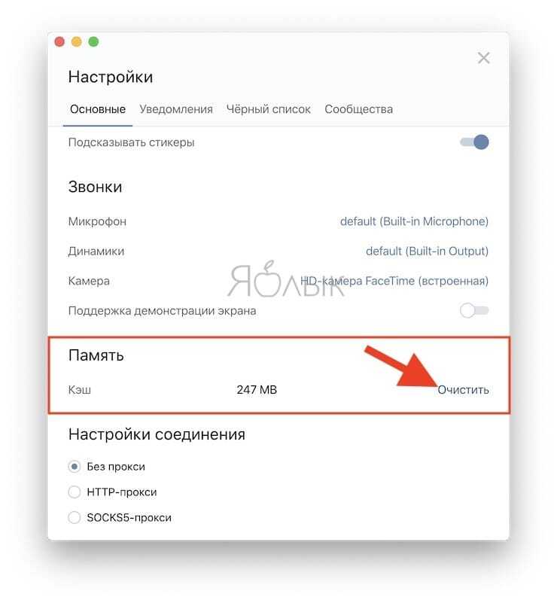The height and width of the screenshot is (603, 557).
Task: Select the HTTP-прокси radio button
Action: 75,492
